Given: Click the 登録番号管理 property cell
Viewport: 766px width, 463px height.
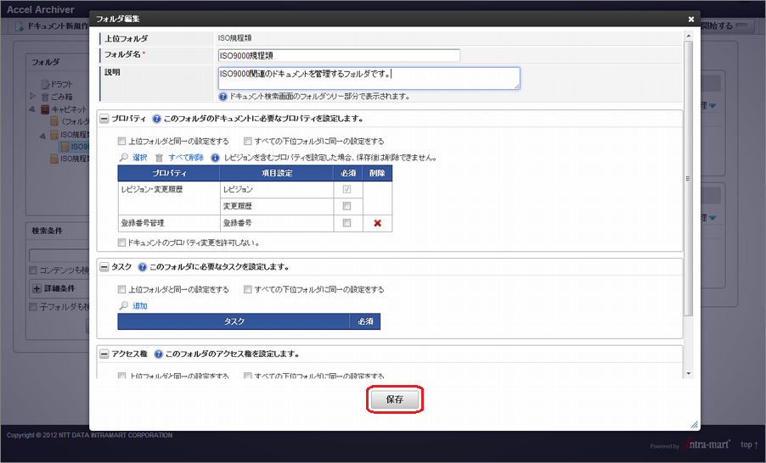Looking at the screenshot, I should 168,223.
